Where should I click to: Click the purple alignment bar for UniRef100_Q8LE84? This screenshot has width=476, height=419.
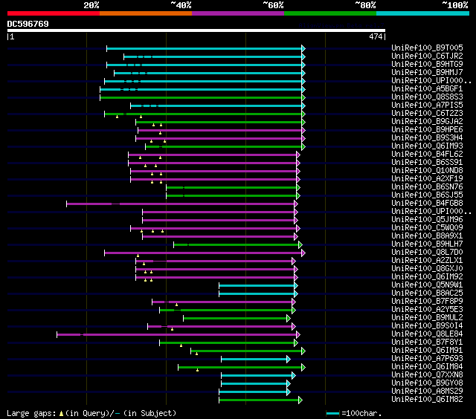[x=178, y=335]
